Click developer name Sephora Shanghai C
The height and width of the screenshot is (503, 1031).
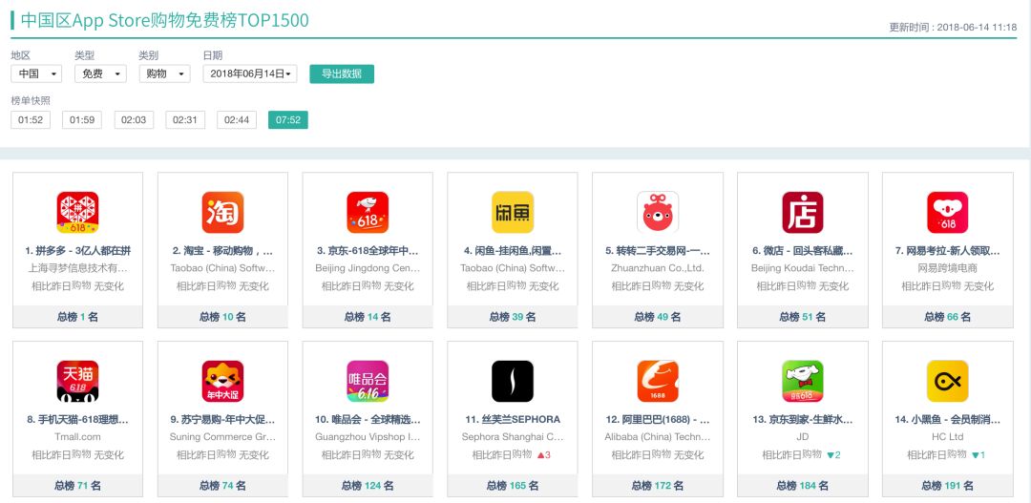(x=513, y=436)
